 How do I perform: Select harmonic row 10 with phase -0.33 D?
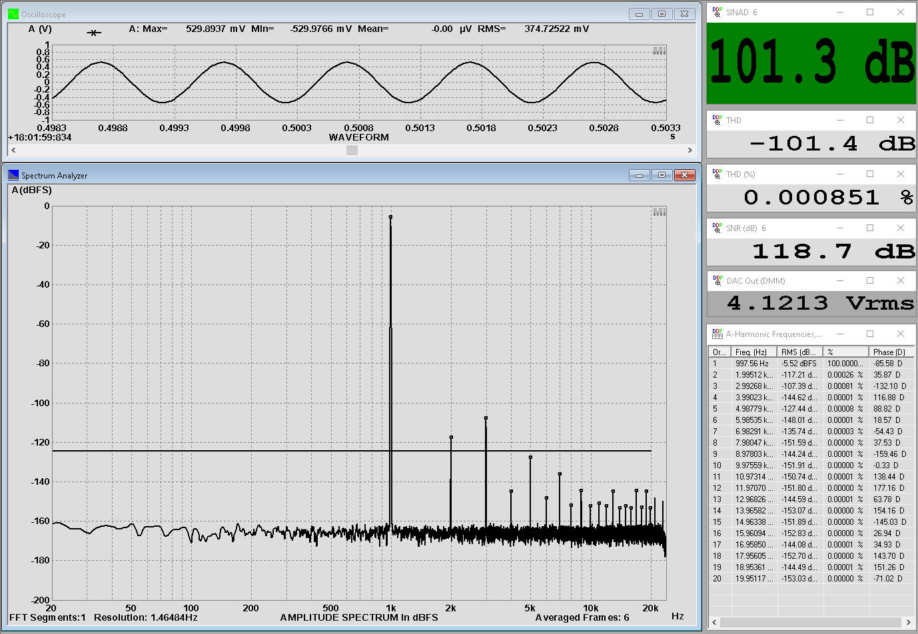811,466
